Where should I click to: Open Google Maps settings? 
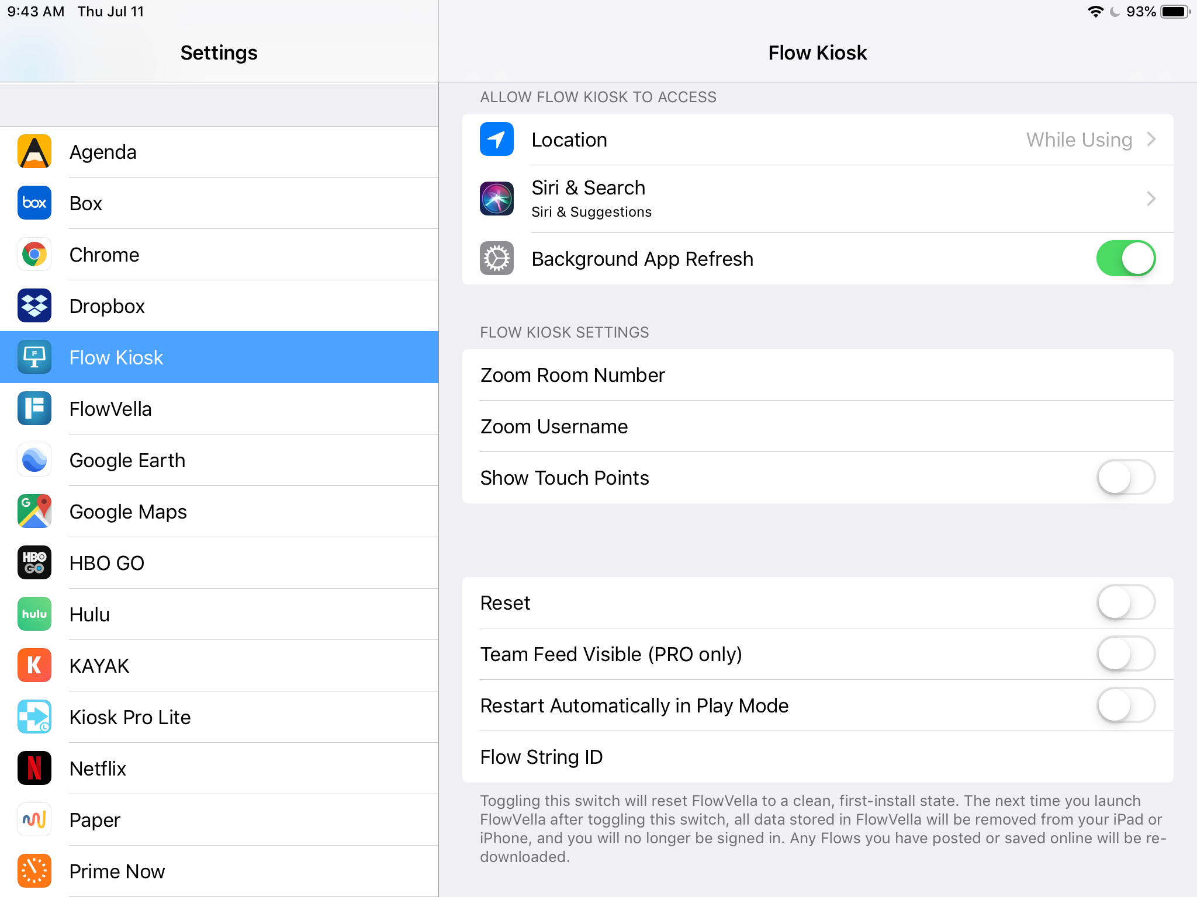coord(219,512)
